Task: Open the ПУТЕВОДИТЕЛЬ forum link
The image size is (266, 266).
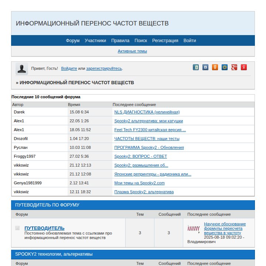Action: click(x=44, y=228)
